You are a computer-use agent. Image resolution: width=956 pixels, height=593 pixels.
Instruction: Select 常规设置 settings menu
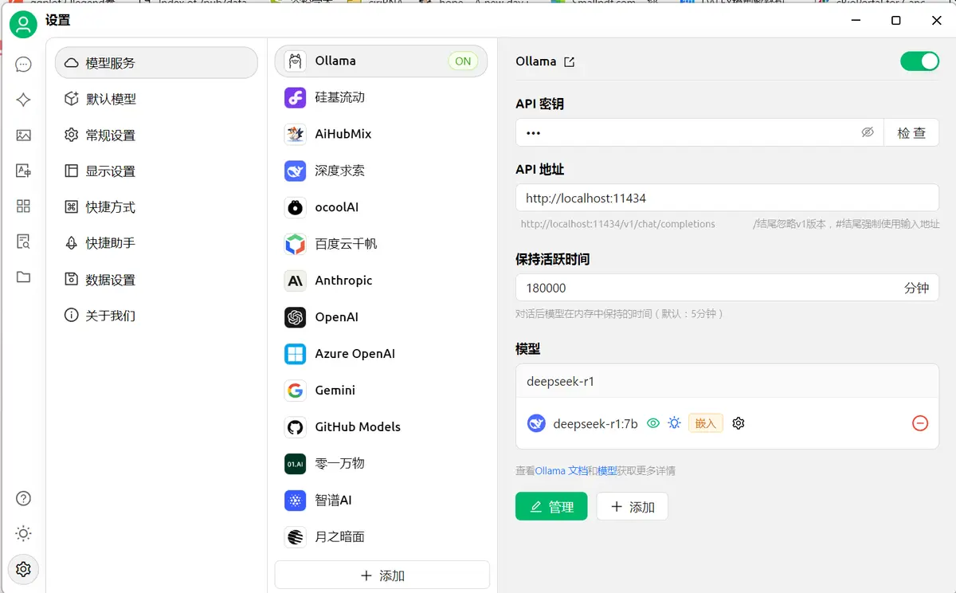(156, 135)
